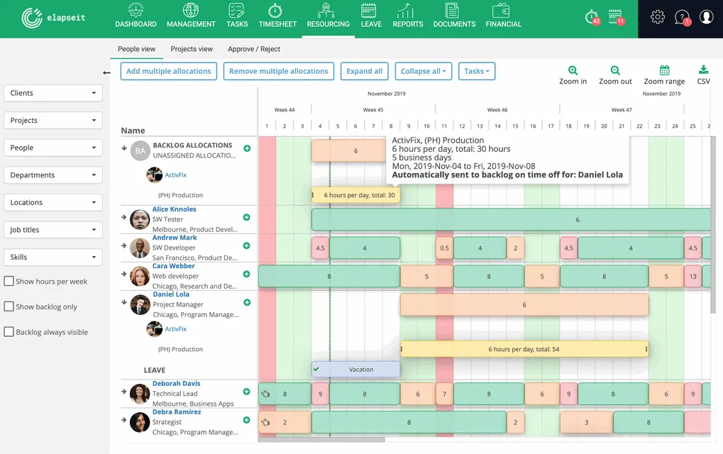Image resolution: width=723 pixels, height=454 pixels.
Task: Switch to Approve / Reject tab
Action: pos(253,49)
